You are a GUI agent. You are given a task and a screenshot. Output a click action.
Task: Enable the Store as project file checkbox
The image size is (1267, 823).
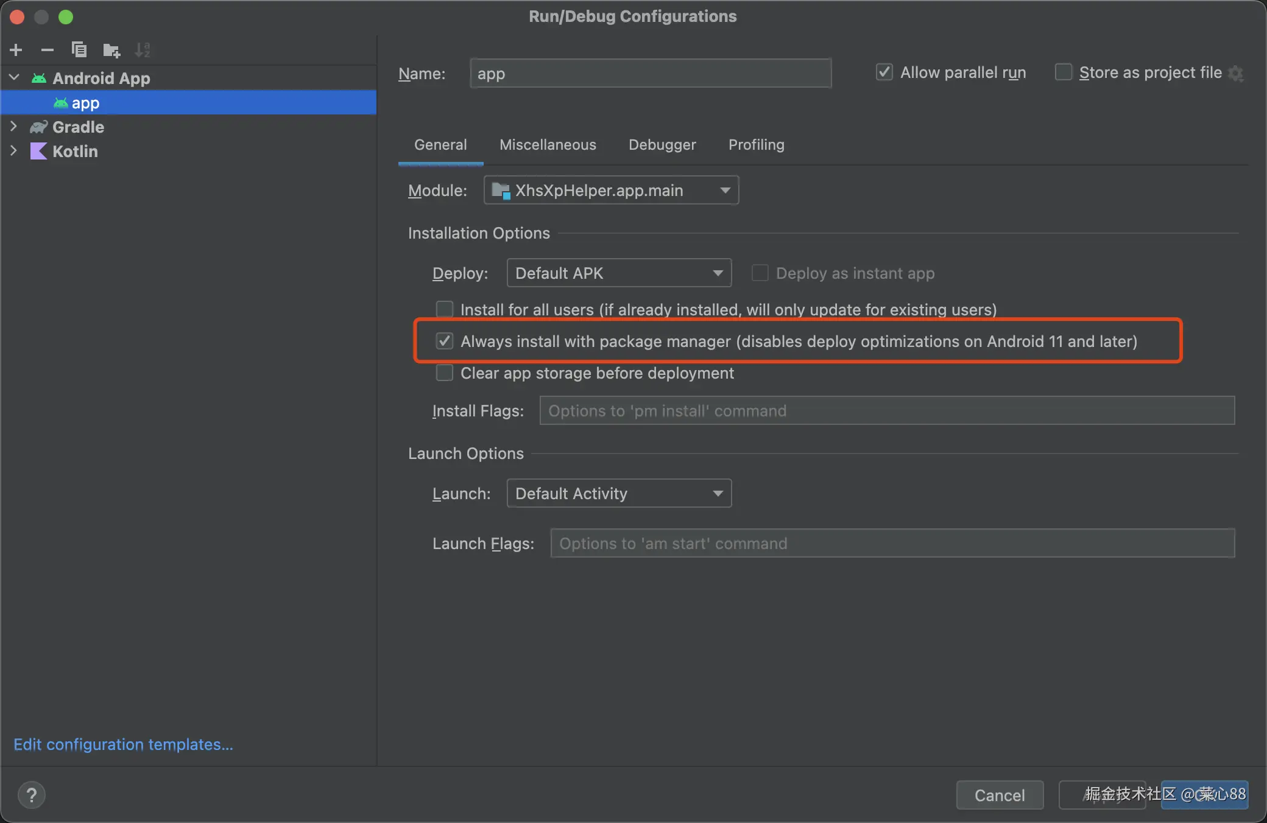pyautogui.click(x=1064, y=72)
